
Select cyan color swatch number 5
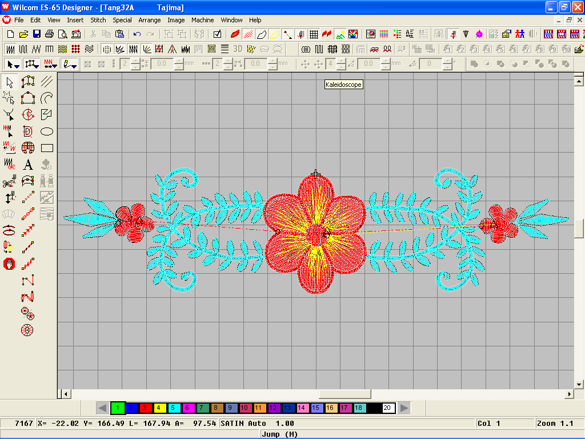(174, 408)
